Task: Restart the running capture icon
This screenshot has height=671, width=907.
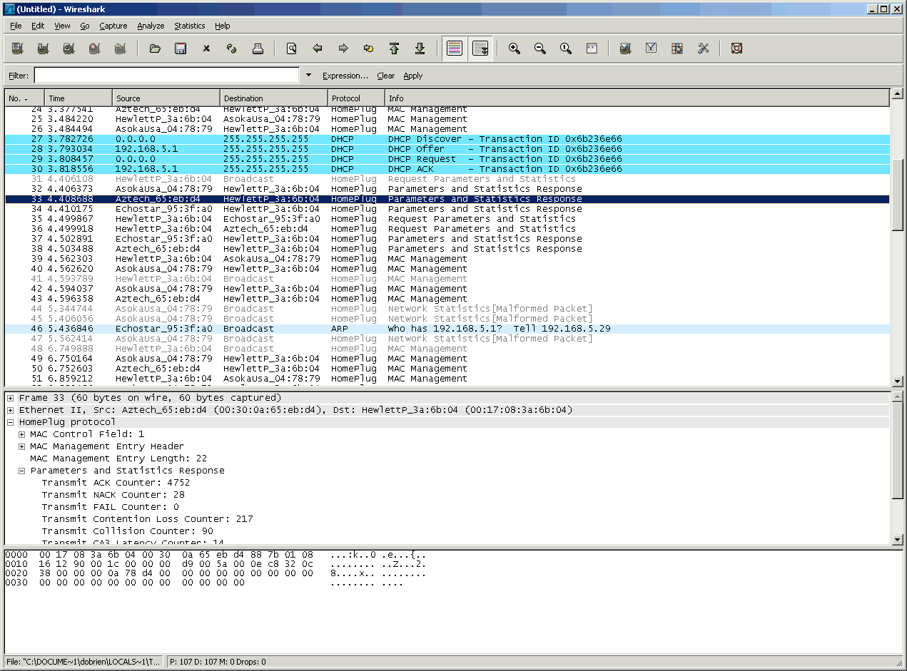Action: coord(121,48)
